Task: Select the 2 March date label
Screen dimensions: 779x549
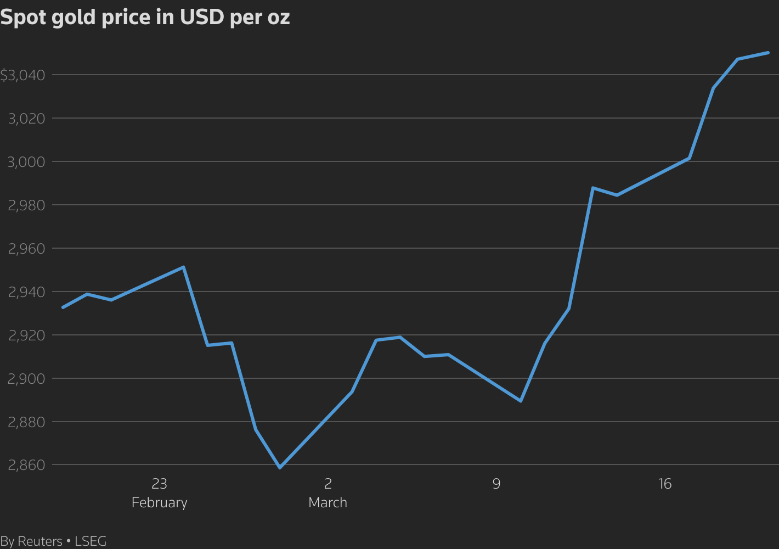Action: (x=328, y=492)
